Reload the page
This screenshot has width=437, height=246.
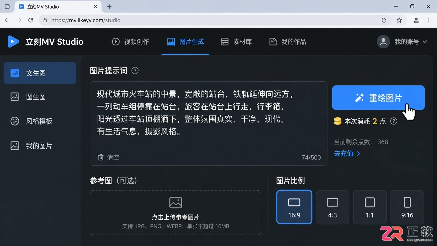[31, 20]
